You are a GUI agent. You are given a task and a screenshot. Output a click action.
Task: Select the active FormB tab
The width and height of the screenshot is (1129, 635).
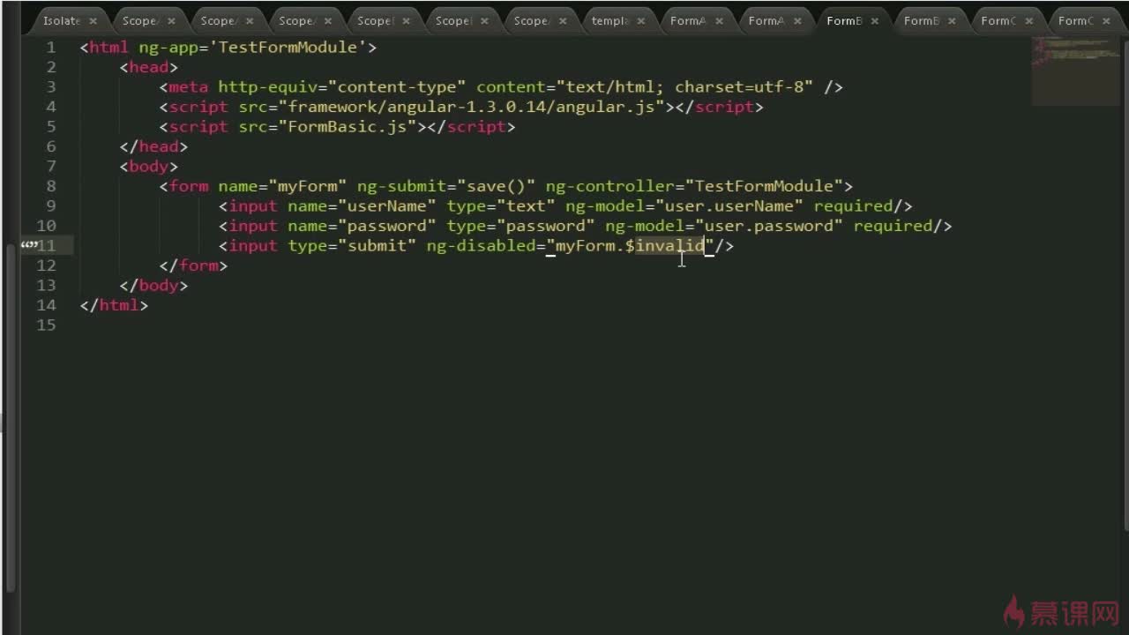(x=844, y=20)
